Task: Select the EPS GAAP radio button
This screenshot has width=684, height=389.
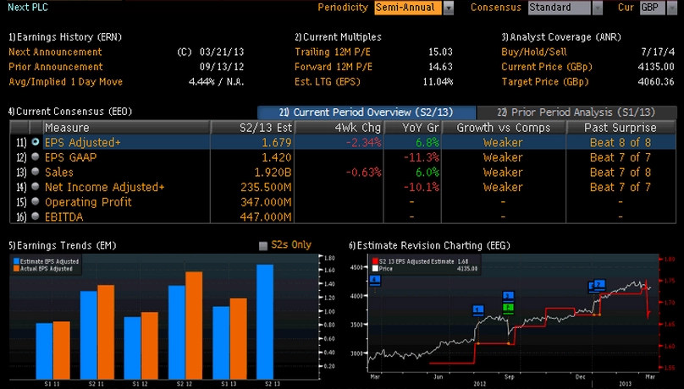Action: (36, 156)
